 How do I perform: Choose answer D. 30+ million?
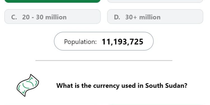[x=155, y=17]
